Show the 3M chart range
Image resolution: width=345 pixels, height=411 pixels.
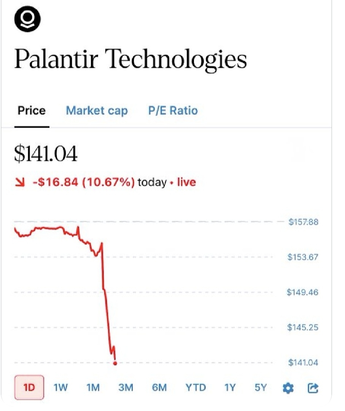(126, 388)
